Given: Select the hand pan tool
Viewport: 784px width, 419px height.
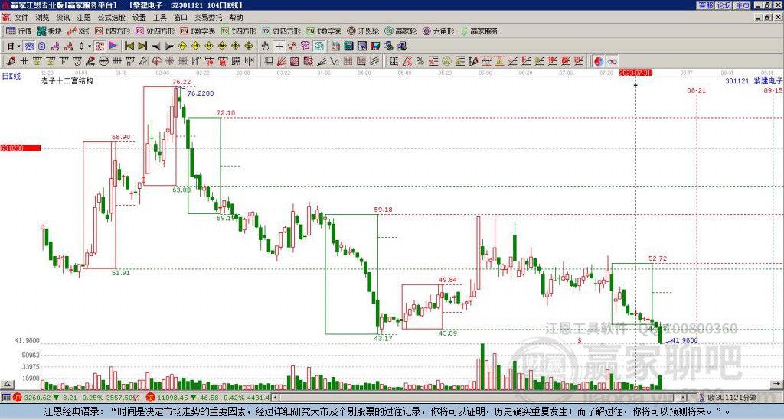Looking at the screenshot, I should tap(265, 47).
